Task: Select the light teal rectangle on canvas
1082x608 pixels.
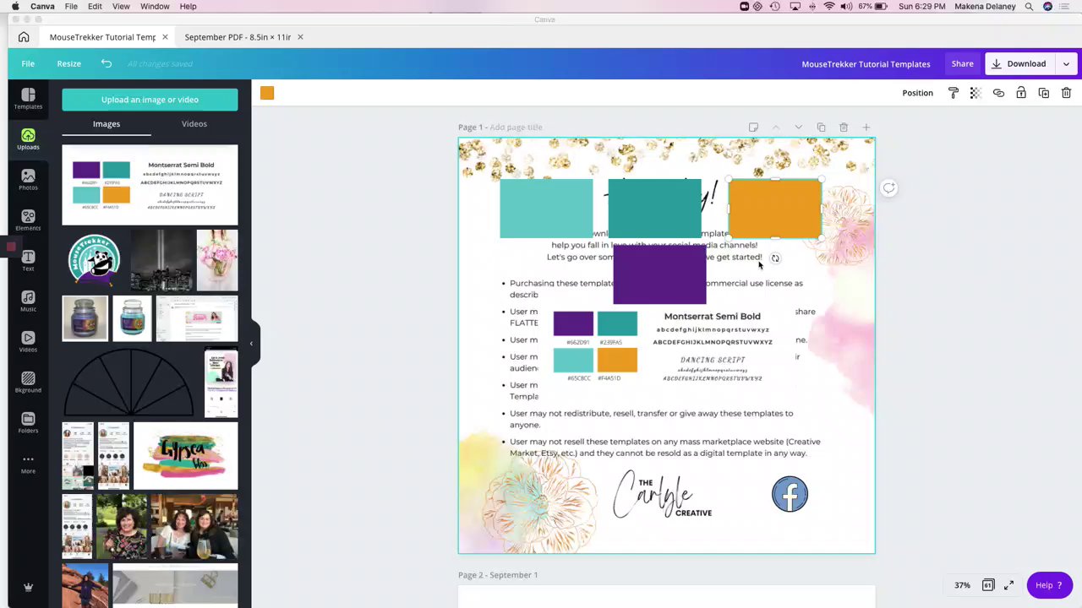Action: [x=546, y=209]
